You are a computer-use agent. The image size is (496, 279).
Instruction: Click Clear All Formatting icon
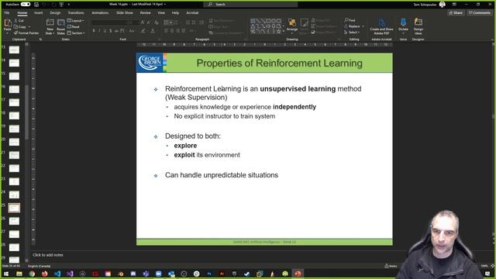[157, 22]
